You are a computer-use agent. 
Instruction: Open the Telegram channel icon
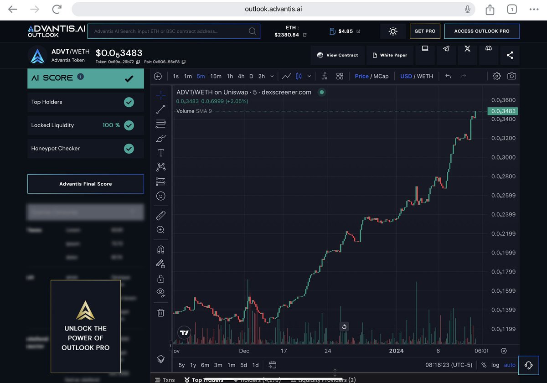[446, 49]
